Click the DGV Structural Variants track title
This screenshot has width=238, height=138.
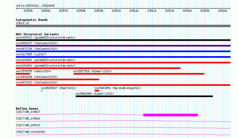click(x=37, y=34)
